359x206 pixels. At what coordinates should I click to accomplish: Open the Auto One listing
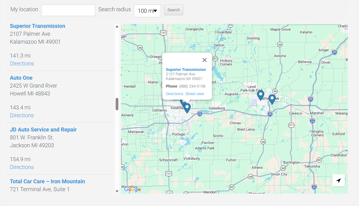point(21,78)
